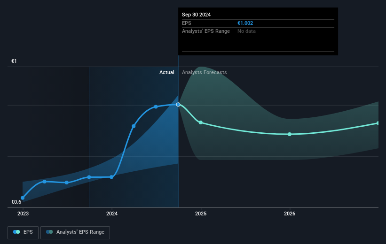The image size is (386, 244).
Task: Click the 'Analysts Forecasts' region label
Action: 205,72
